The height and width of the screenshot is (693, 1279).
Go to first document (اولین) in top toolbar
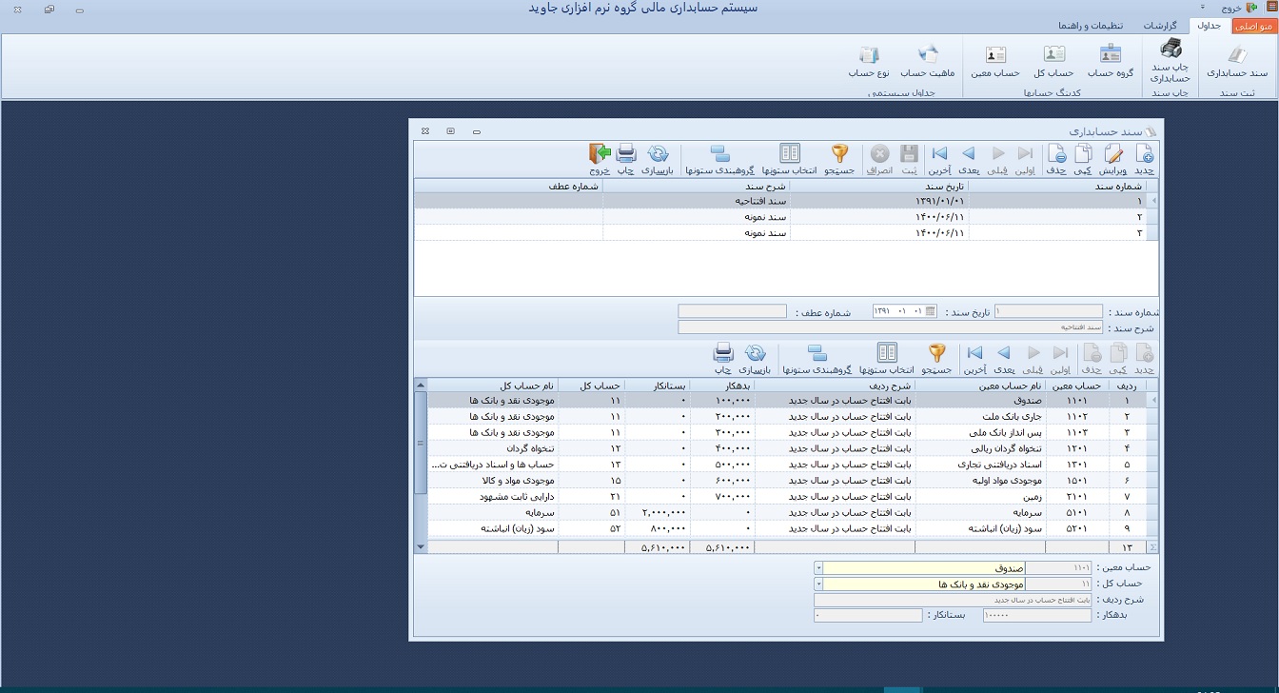click(1025, 160)
